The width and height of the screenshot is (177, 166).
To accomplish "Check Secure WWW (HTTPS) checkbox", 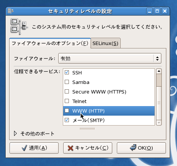I will (x=67, y=92).
